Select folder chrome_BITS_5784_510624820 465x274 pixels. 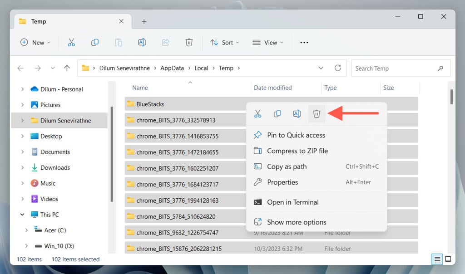point(176,216)
